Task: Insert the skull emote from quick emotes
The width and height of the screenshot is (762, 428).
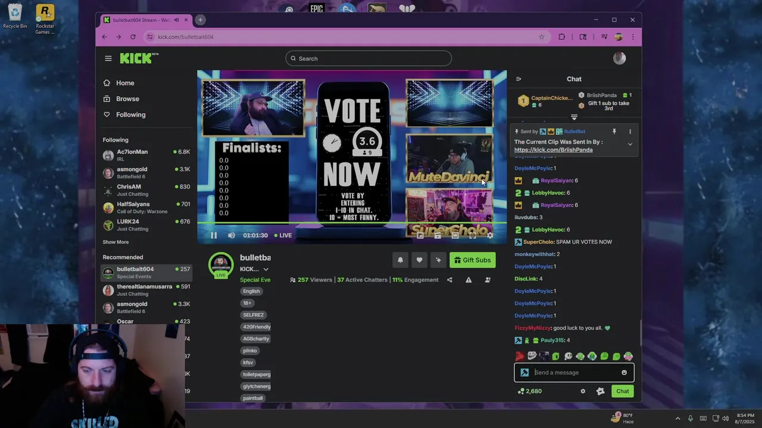Action: (568, 356)
